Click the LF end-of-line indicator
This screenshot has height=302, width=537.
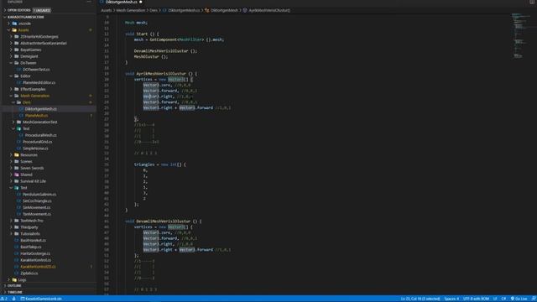pos(495,299)
